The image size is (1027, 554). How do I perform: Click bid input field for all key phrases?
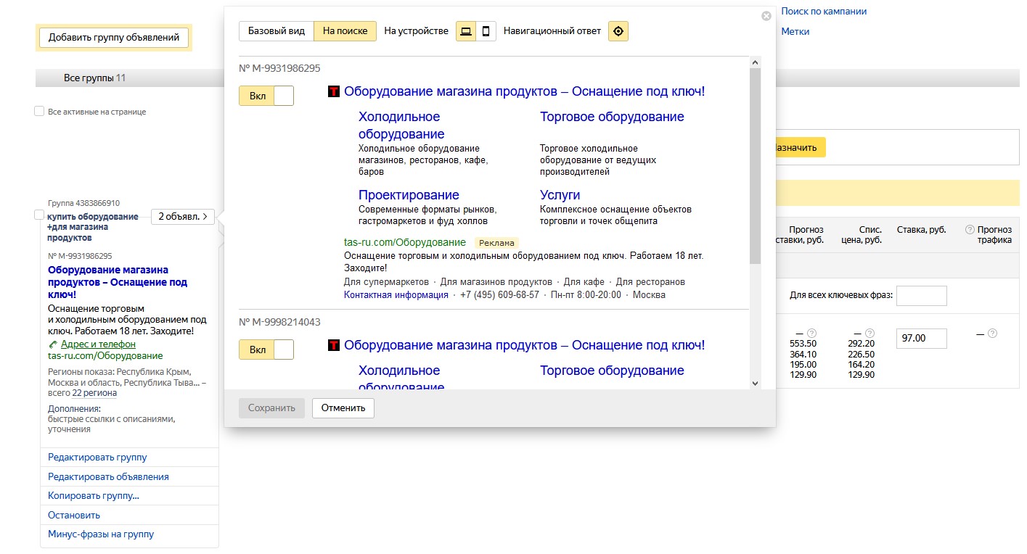tap(922, 296)
